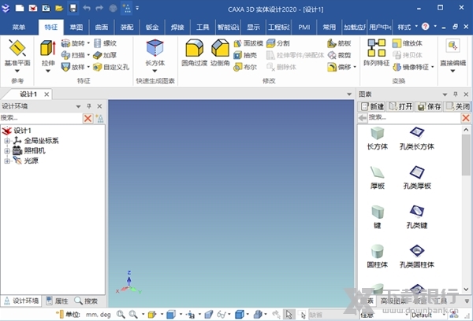Click the 图素 catalog search field
This screenshot has width=473, height=321.
click(x=414, y=117)
